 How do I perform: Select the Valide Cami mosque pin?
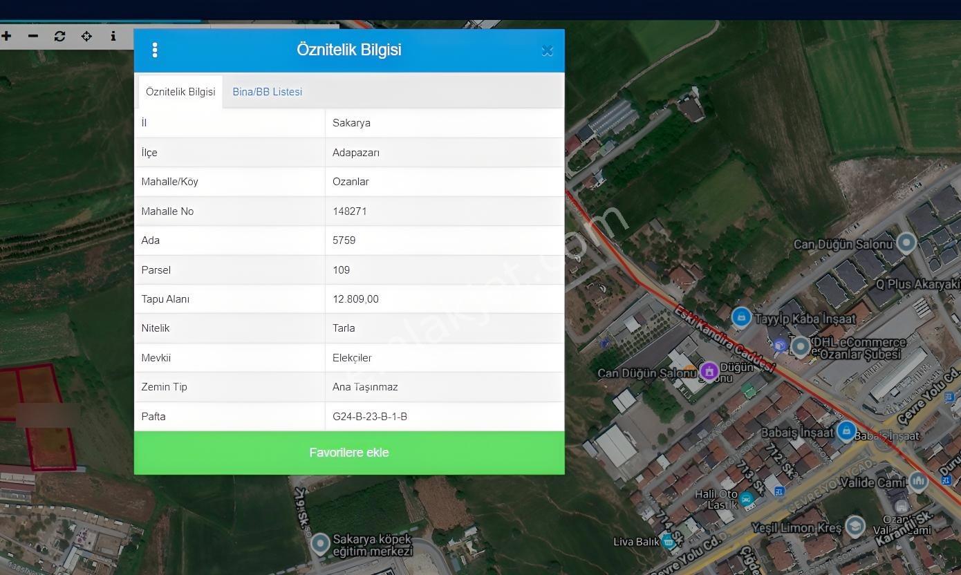(918, 480)
